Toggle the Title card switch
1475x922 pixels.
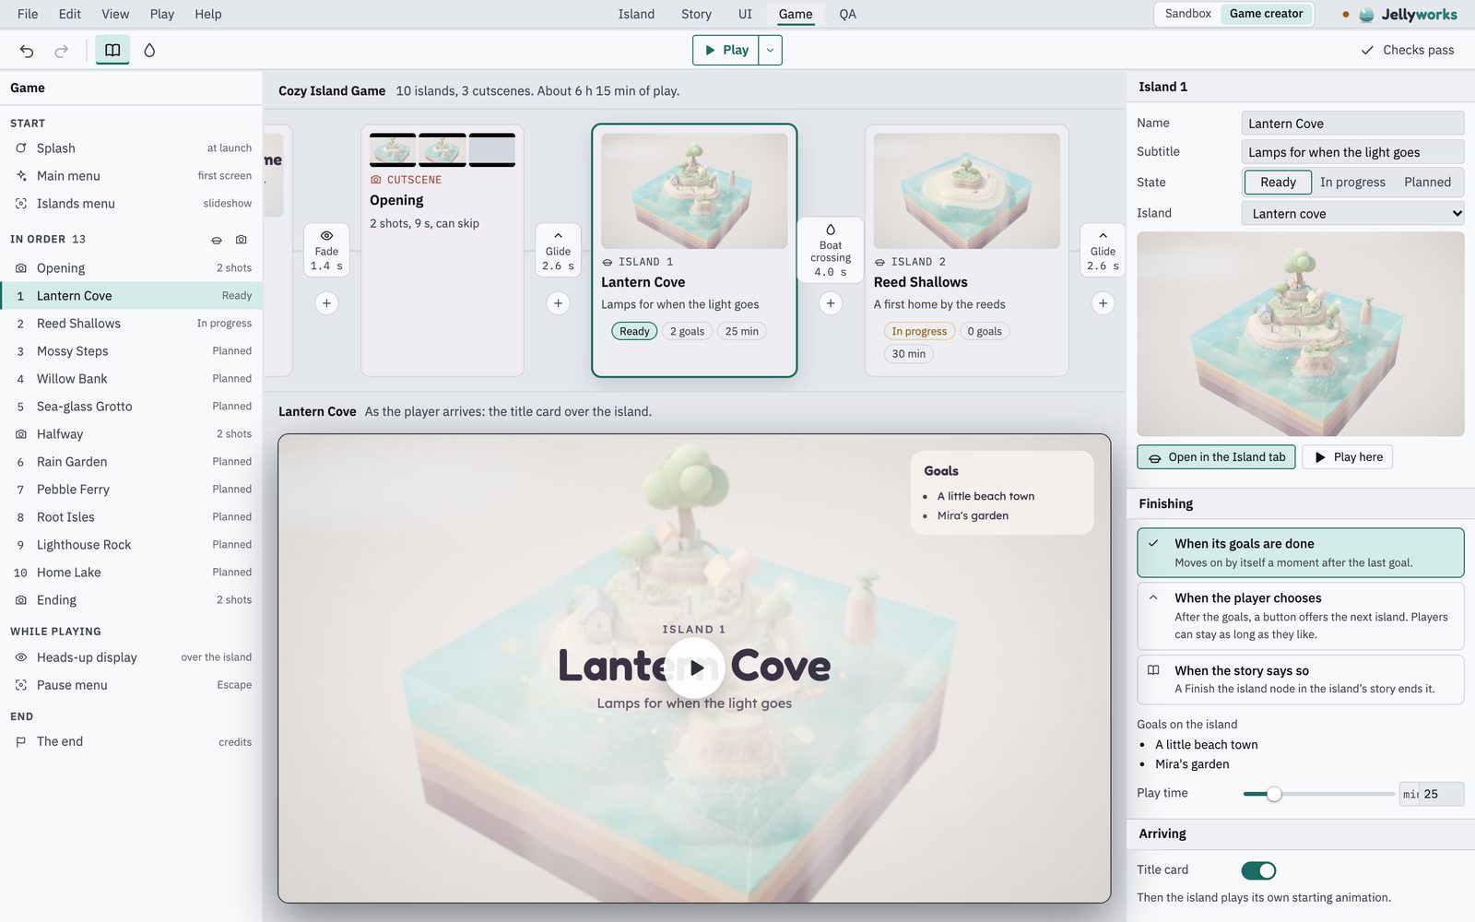click(x=1258, y=870)
